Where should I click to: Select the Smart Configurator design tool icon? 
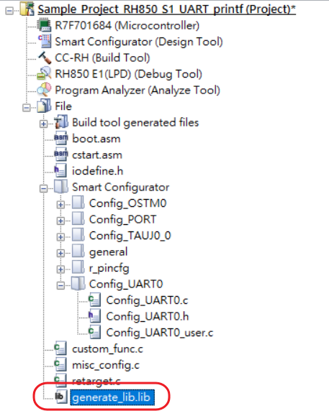point(45,42)
